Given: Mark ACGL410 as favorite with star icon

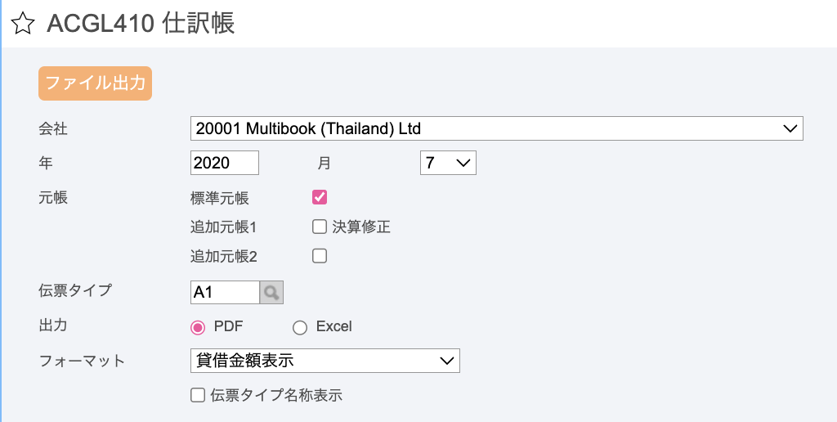Looking at the screenshot, I should [22, 25].
